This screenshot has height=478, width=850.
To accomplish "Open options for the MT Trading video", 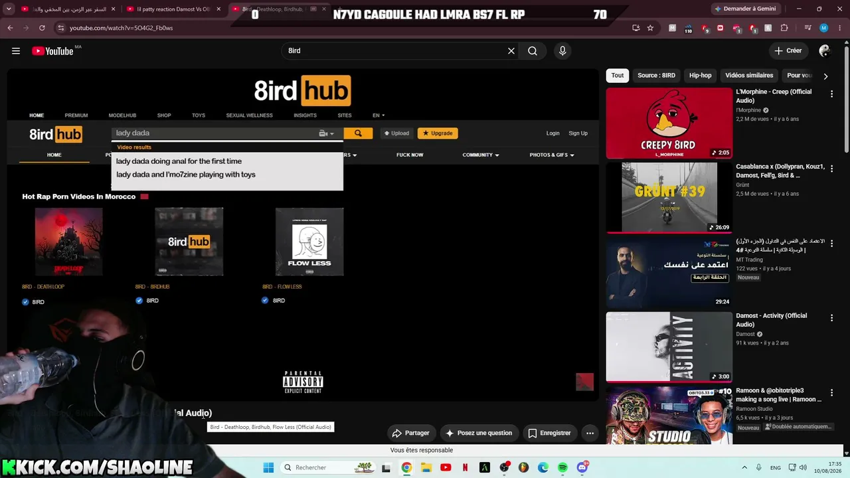I will click(x=831, y=244).
